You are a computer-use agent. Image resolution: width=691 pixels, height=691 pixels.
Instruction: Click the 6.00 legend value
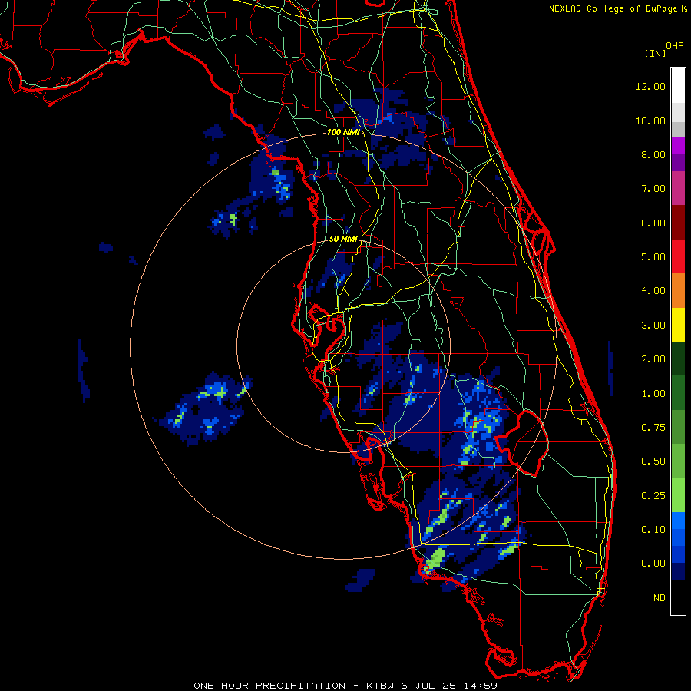653,223
